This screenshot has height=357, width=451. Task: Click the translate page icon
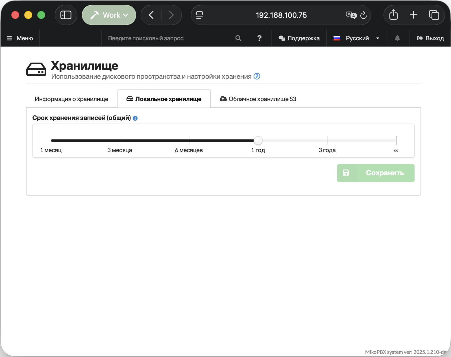[351, 15]
